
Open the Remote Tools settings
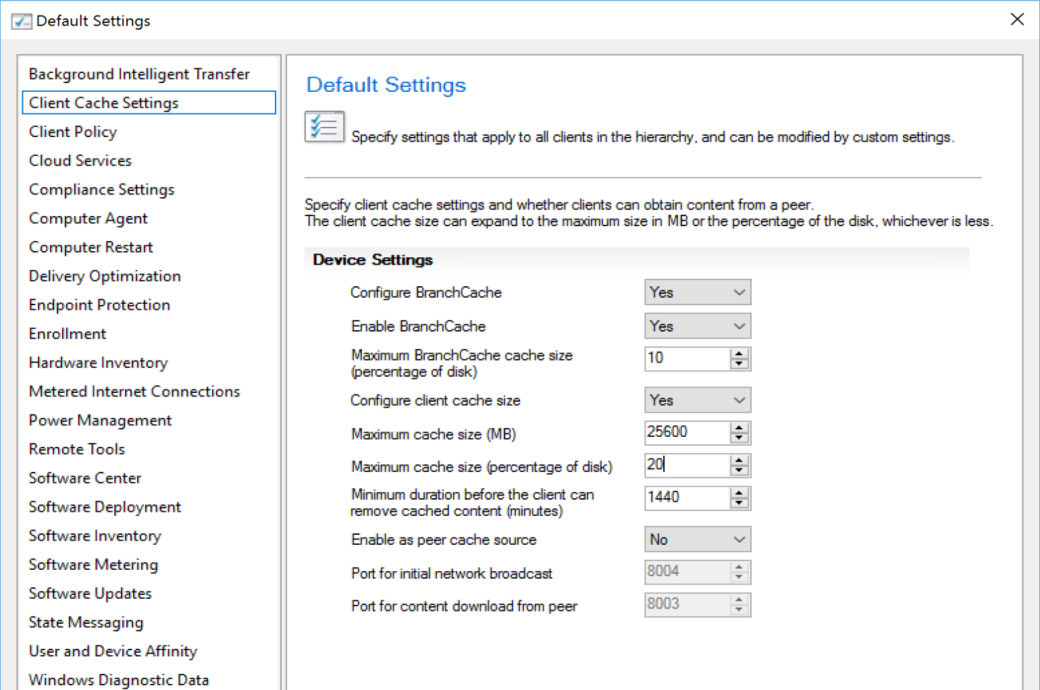(76, 449)
